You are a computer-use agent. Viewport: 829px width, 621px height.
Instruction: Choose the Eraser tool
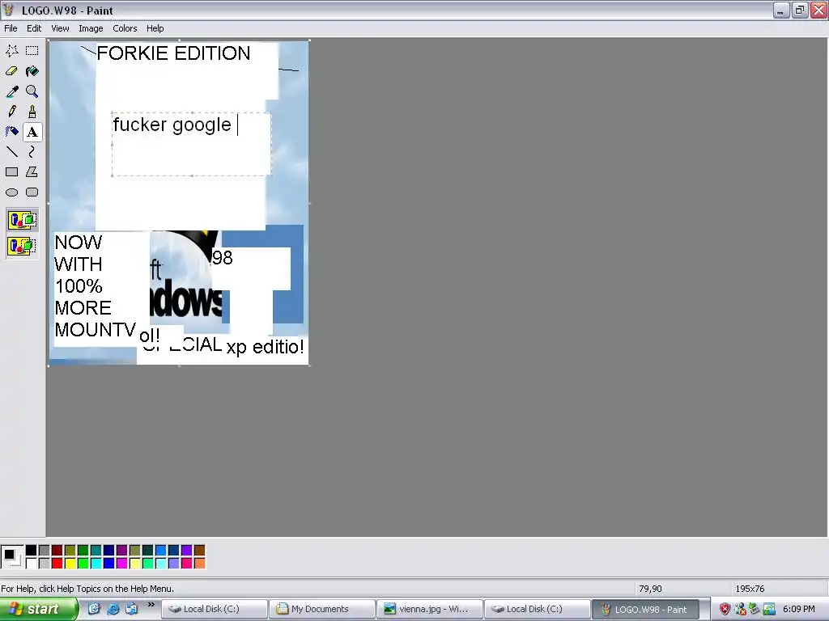(x=11, y=71)
